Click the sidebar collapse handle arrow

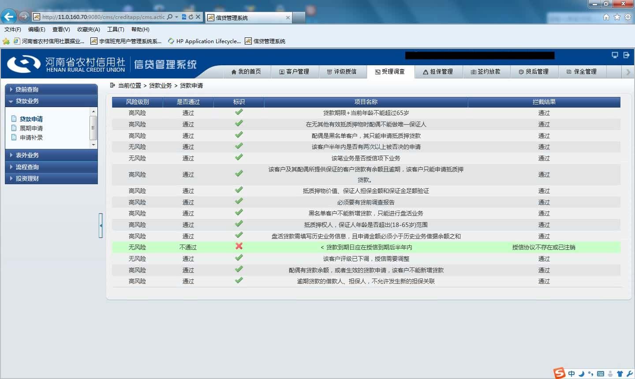(101, 226)
